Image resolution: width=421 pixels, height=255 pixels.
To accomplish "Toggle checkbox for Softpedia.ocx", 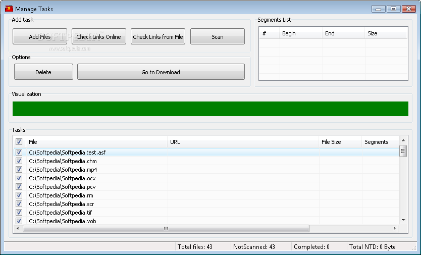I will click(19, 178).
